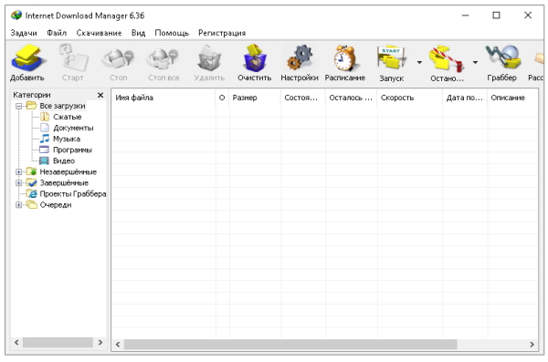The image size is (548, 362).
Task: Open the Скачивание menu
Action: point(99,33)
